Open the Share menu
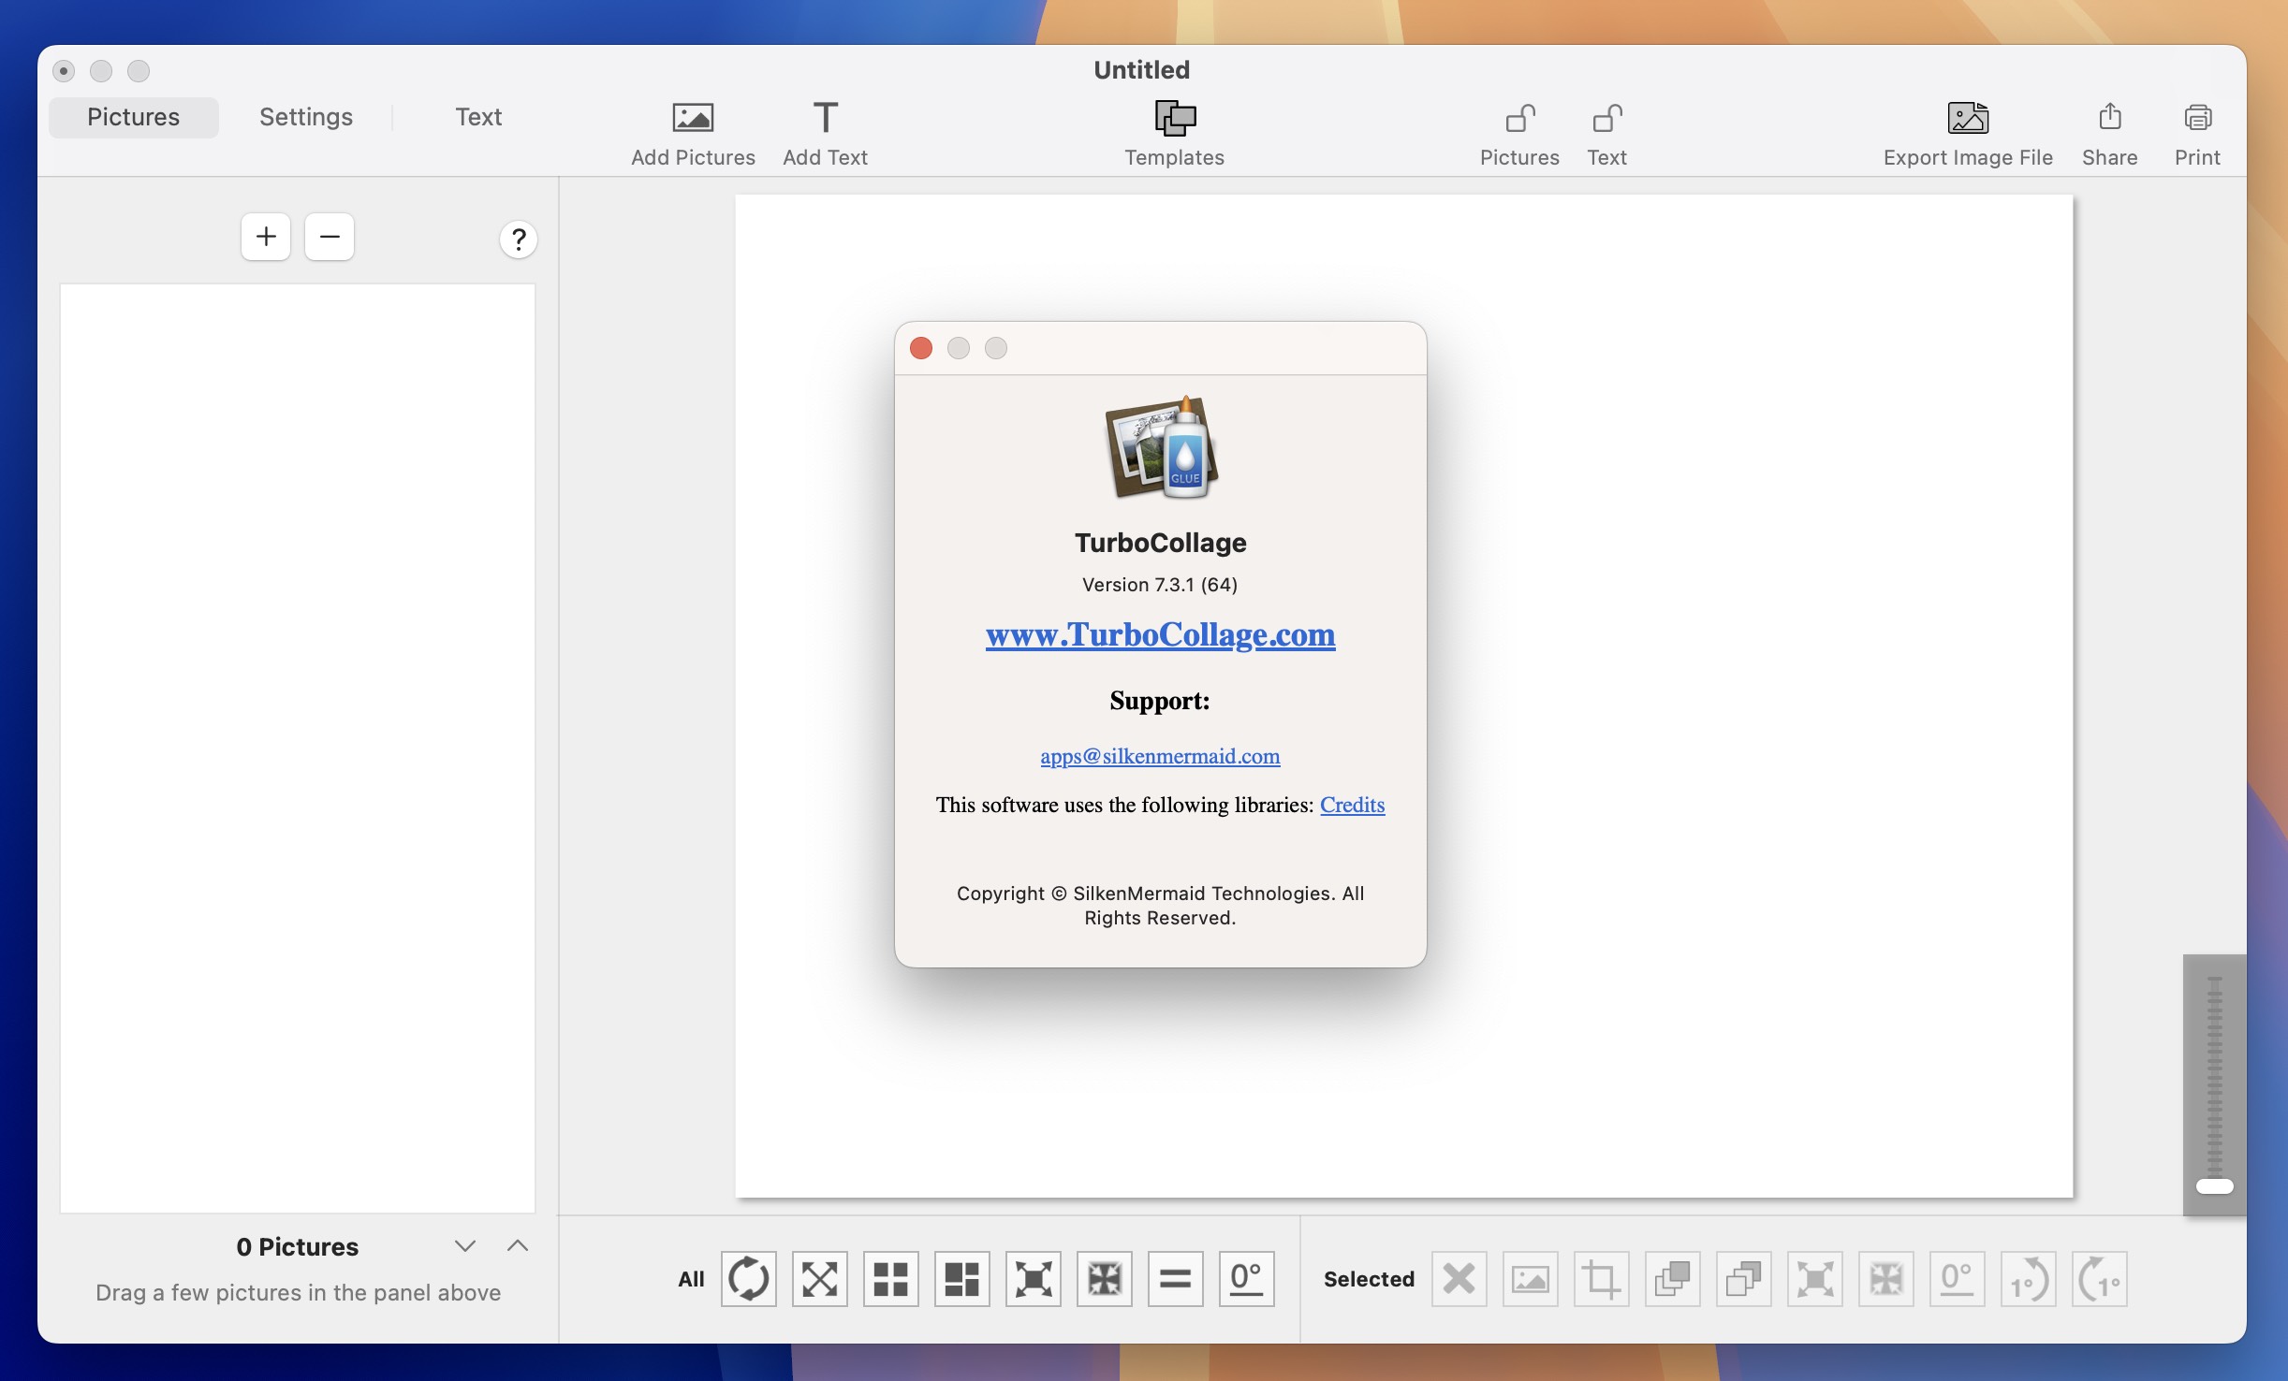2288x1381 pixels. click(x=2109, y=118)
